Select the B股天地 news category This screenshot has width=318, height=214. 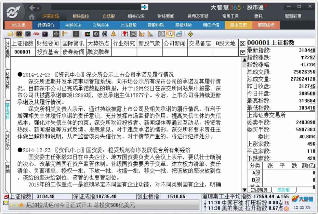point(225,43)
